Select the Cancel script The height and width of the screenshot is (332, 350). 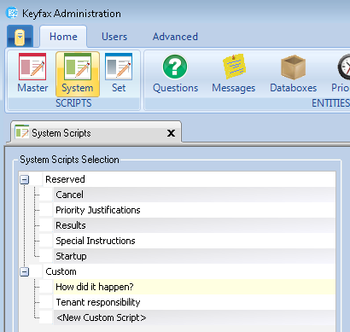tap(195, 195)
